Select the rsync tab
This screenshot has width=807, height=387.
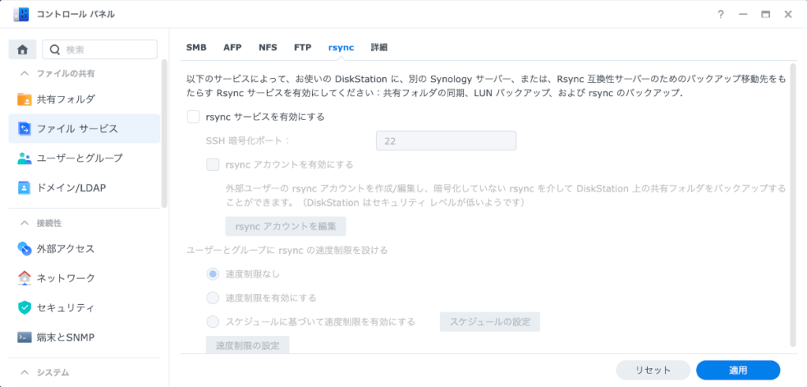click(x=341, y=47)
